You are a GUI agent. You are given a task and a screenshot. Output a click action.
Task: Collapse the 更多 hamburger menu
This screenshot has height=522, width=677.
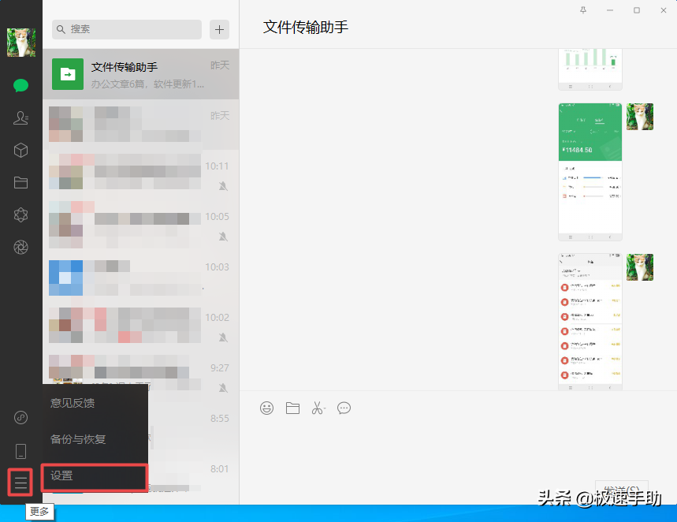pyautogui.click(x=20, y=481)
